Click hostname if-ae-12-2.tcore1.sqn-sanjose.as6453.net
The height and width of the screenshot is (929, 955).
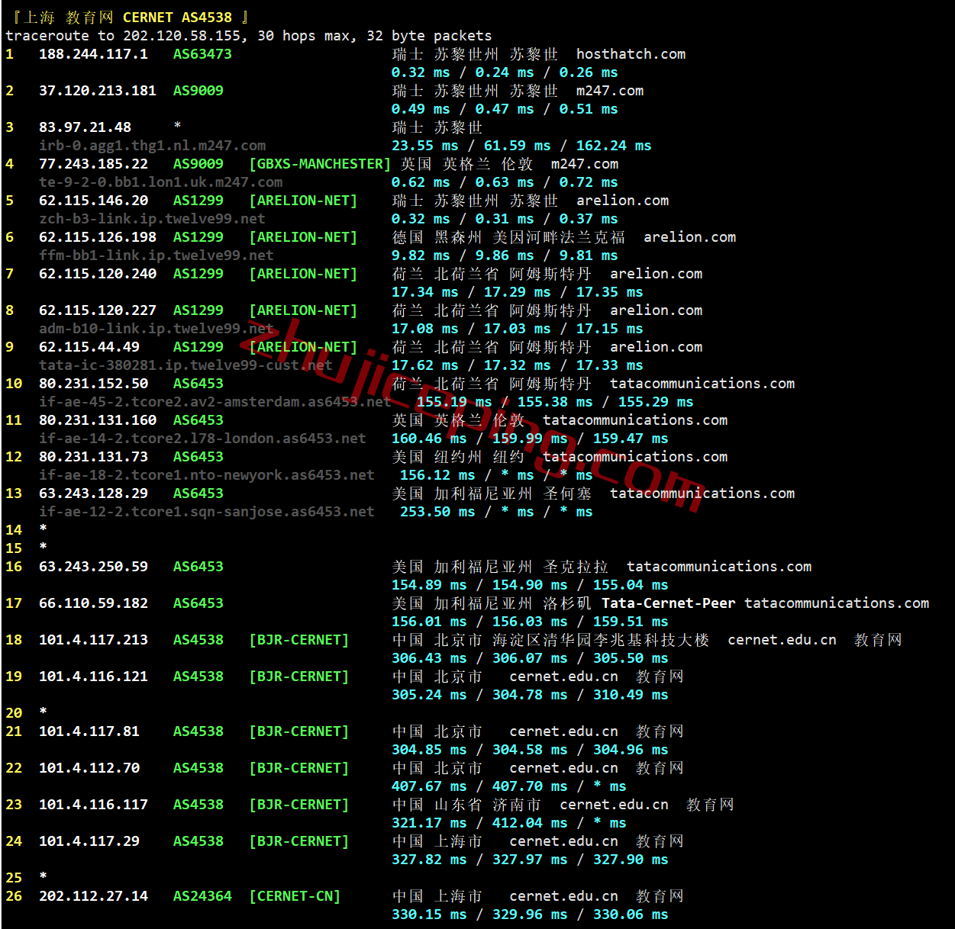click(x=207, y=512)
